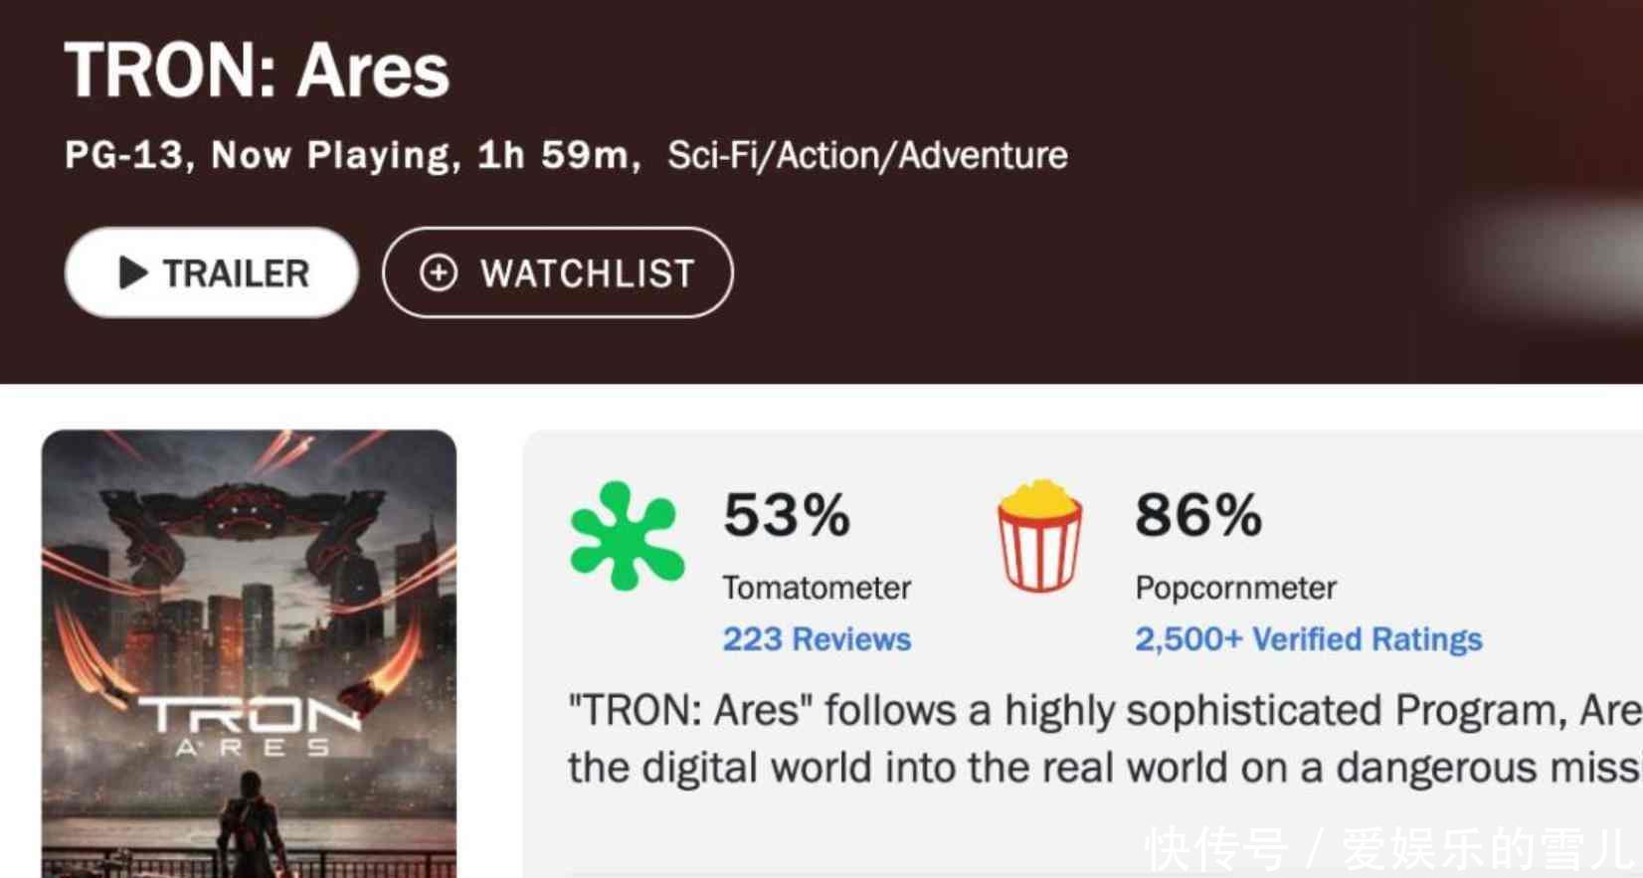Viewport: 1643px width, 878px height.
Task: Click the Sci-Fi/Action/Adventure genre text
Action: click(867, 155)
